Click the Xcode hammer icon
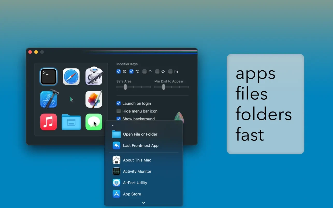This screenshot has width=333, height=208. pos(49,99)
